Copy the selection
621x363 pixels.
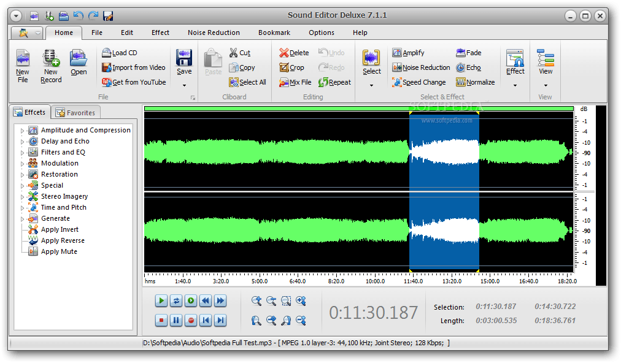click(242, 67)
